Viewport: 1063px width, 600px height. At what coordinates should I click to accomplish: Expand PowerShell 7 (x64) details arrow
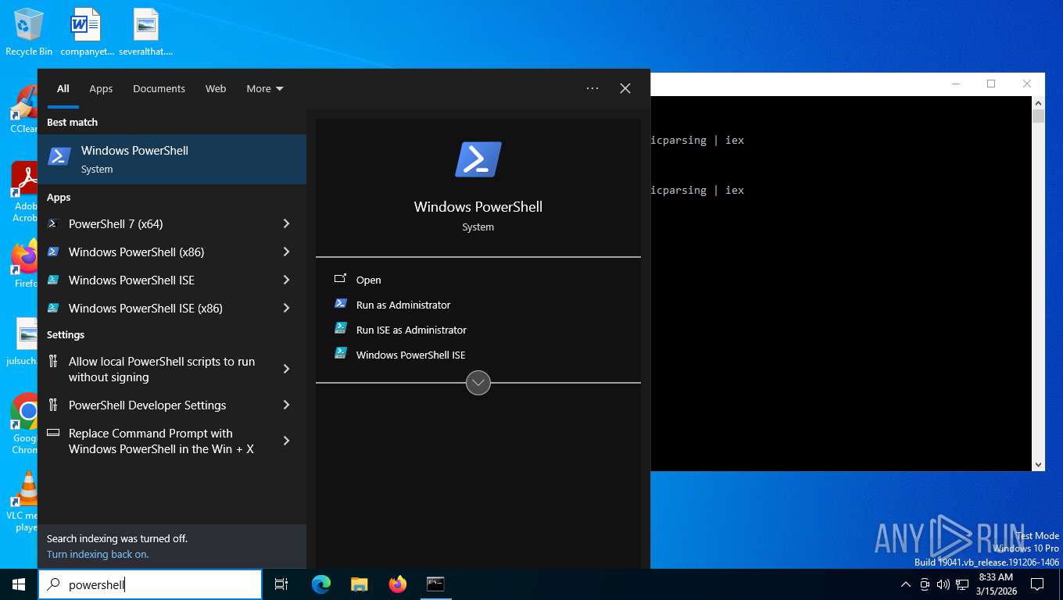286,223
